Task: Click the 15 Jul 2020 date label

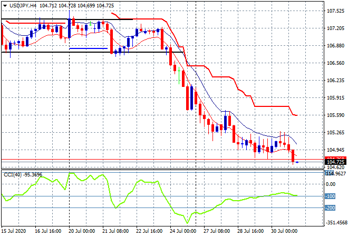Action: 15,231
